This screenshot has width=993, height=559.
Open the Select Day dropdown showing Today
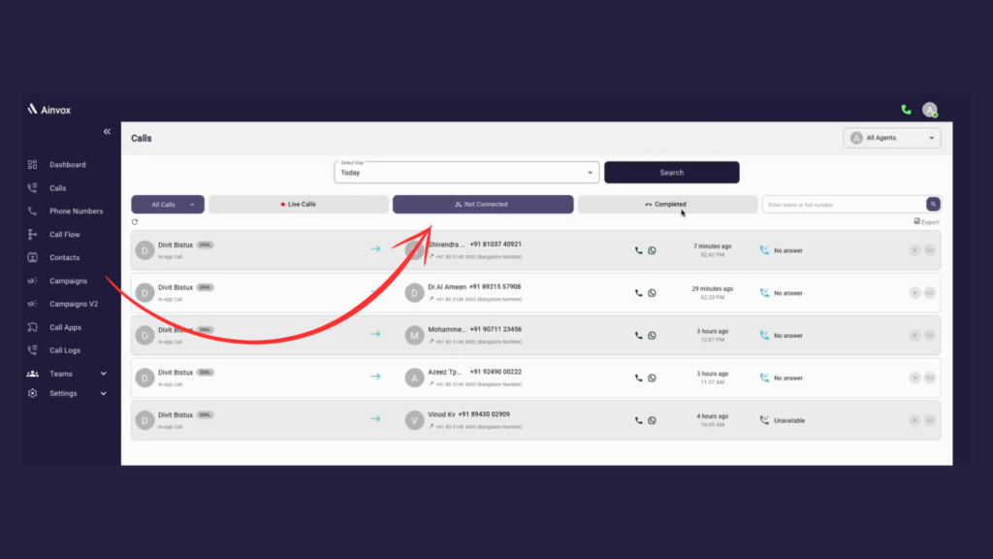click(x=465, y=172)
